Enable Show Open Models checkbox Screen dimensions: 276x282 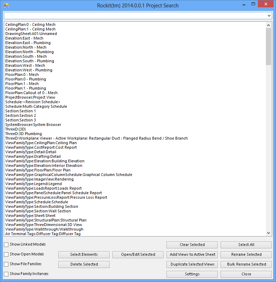pos(6,254)
